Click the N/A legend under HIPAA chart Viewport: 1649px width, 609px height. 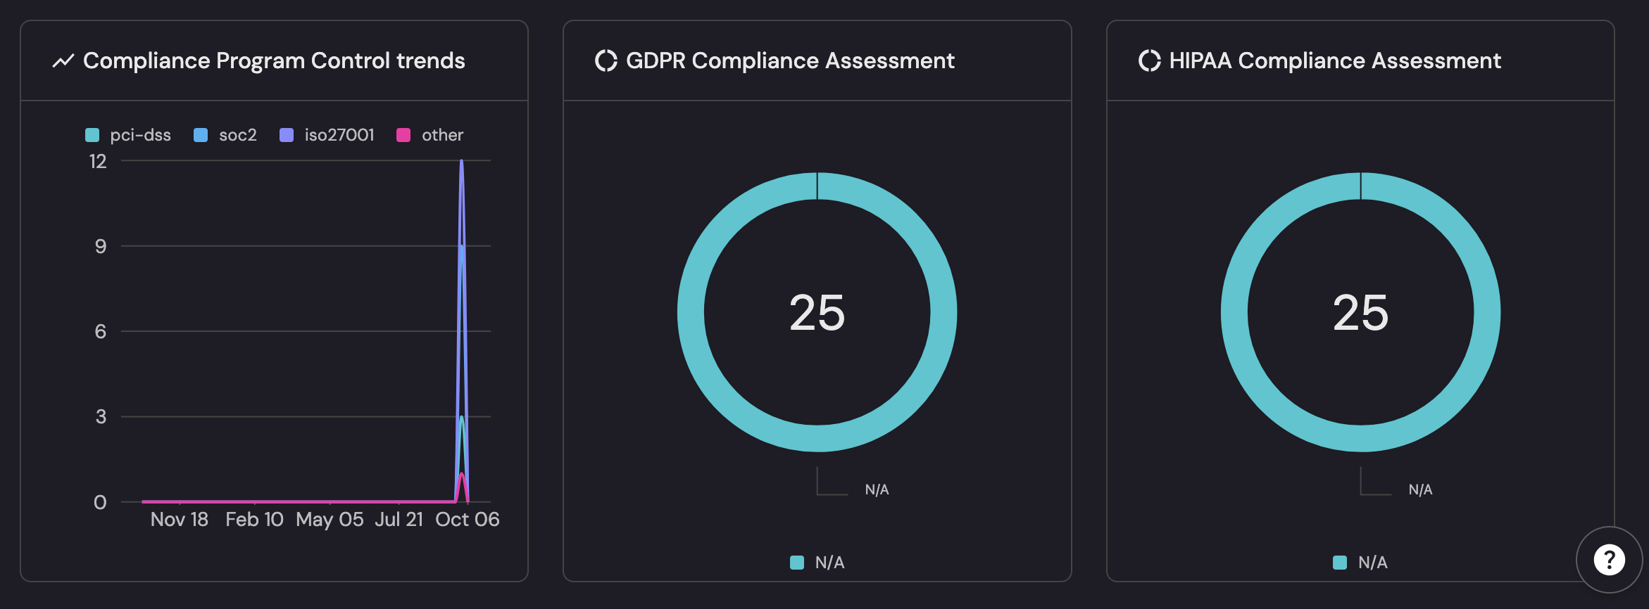click(x=1360, y=563)
